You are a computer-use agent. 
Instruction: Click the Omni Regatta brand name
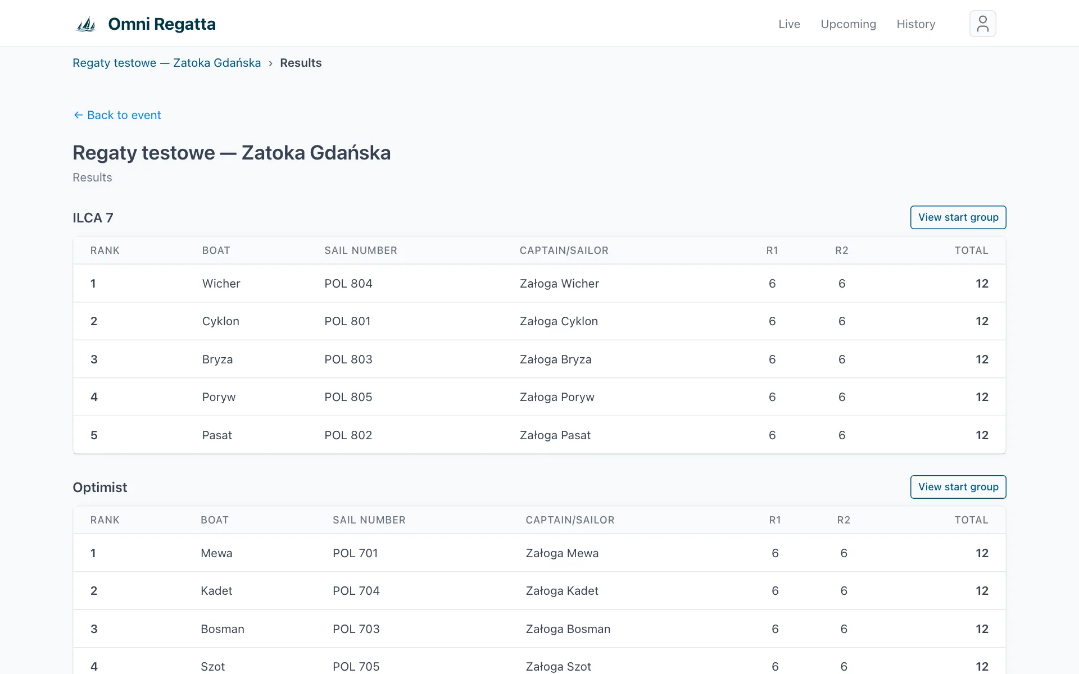click(x=162, y=24)
